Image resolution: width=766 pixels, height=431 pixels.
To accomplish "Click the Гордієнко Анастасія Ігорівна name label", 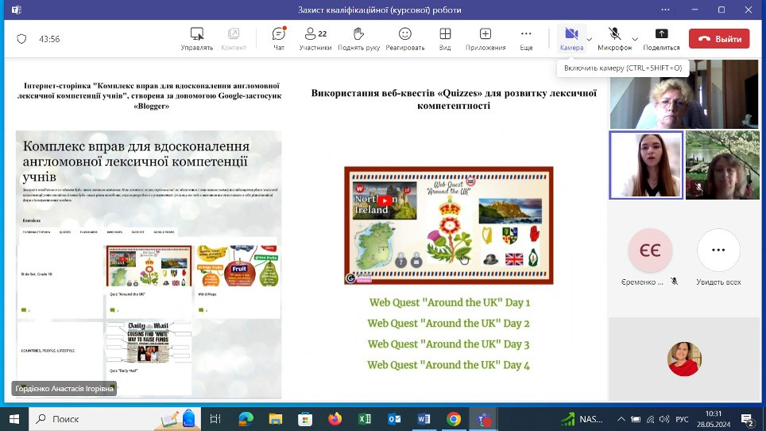I will [64, 389].
